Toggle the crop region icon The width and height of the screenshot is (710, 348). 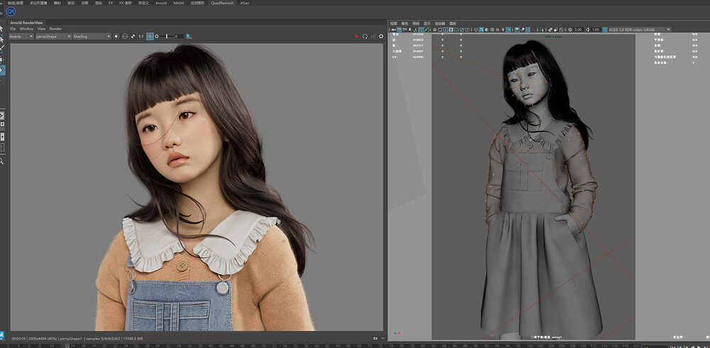133,36
